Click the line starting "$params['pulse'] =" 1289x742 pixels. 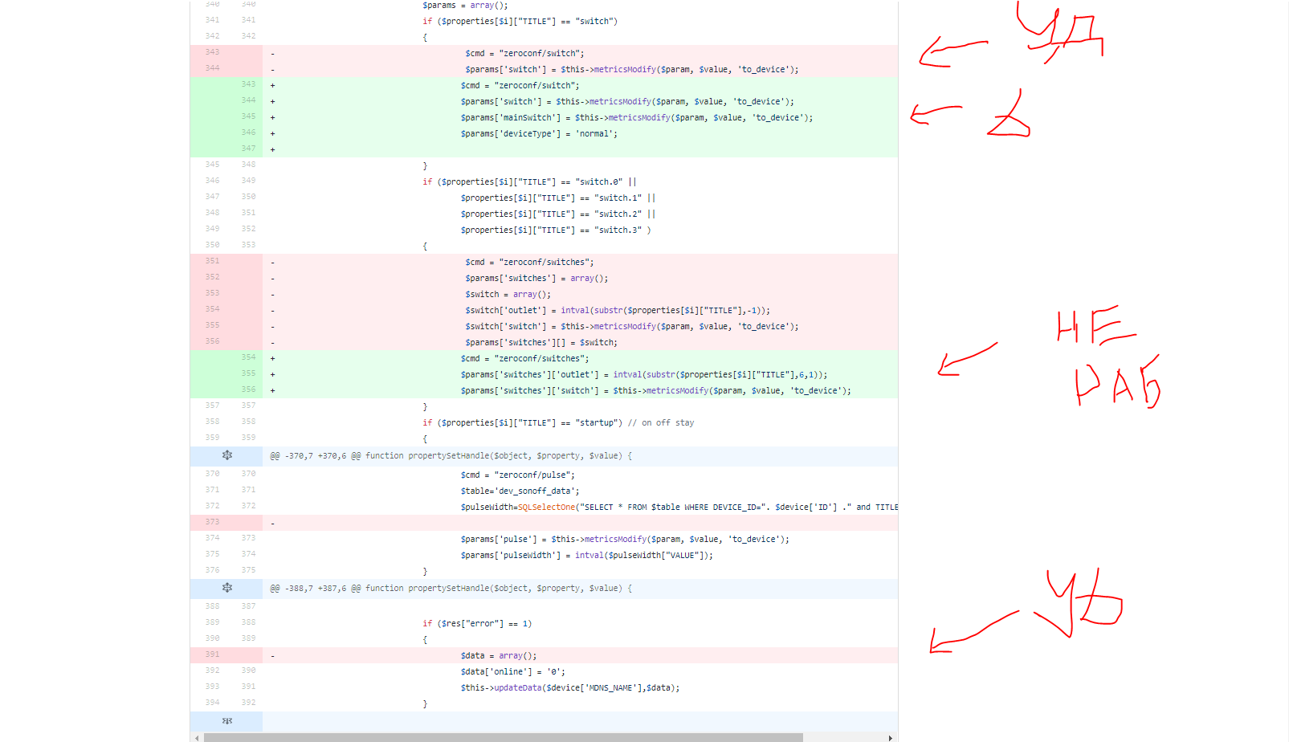point(625,540)
